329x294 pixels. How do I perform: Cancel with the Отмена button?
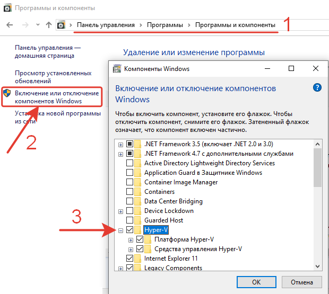coord(302,282)
